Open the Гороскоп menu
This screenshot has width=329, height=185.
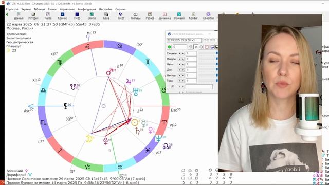point(12,9)
